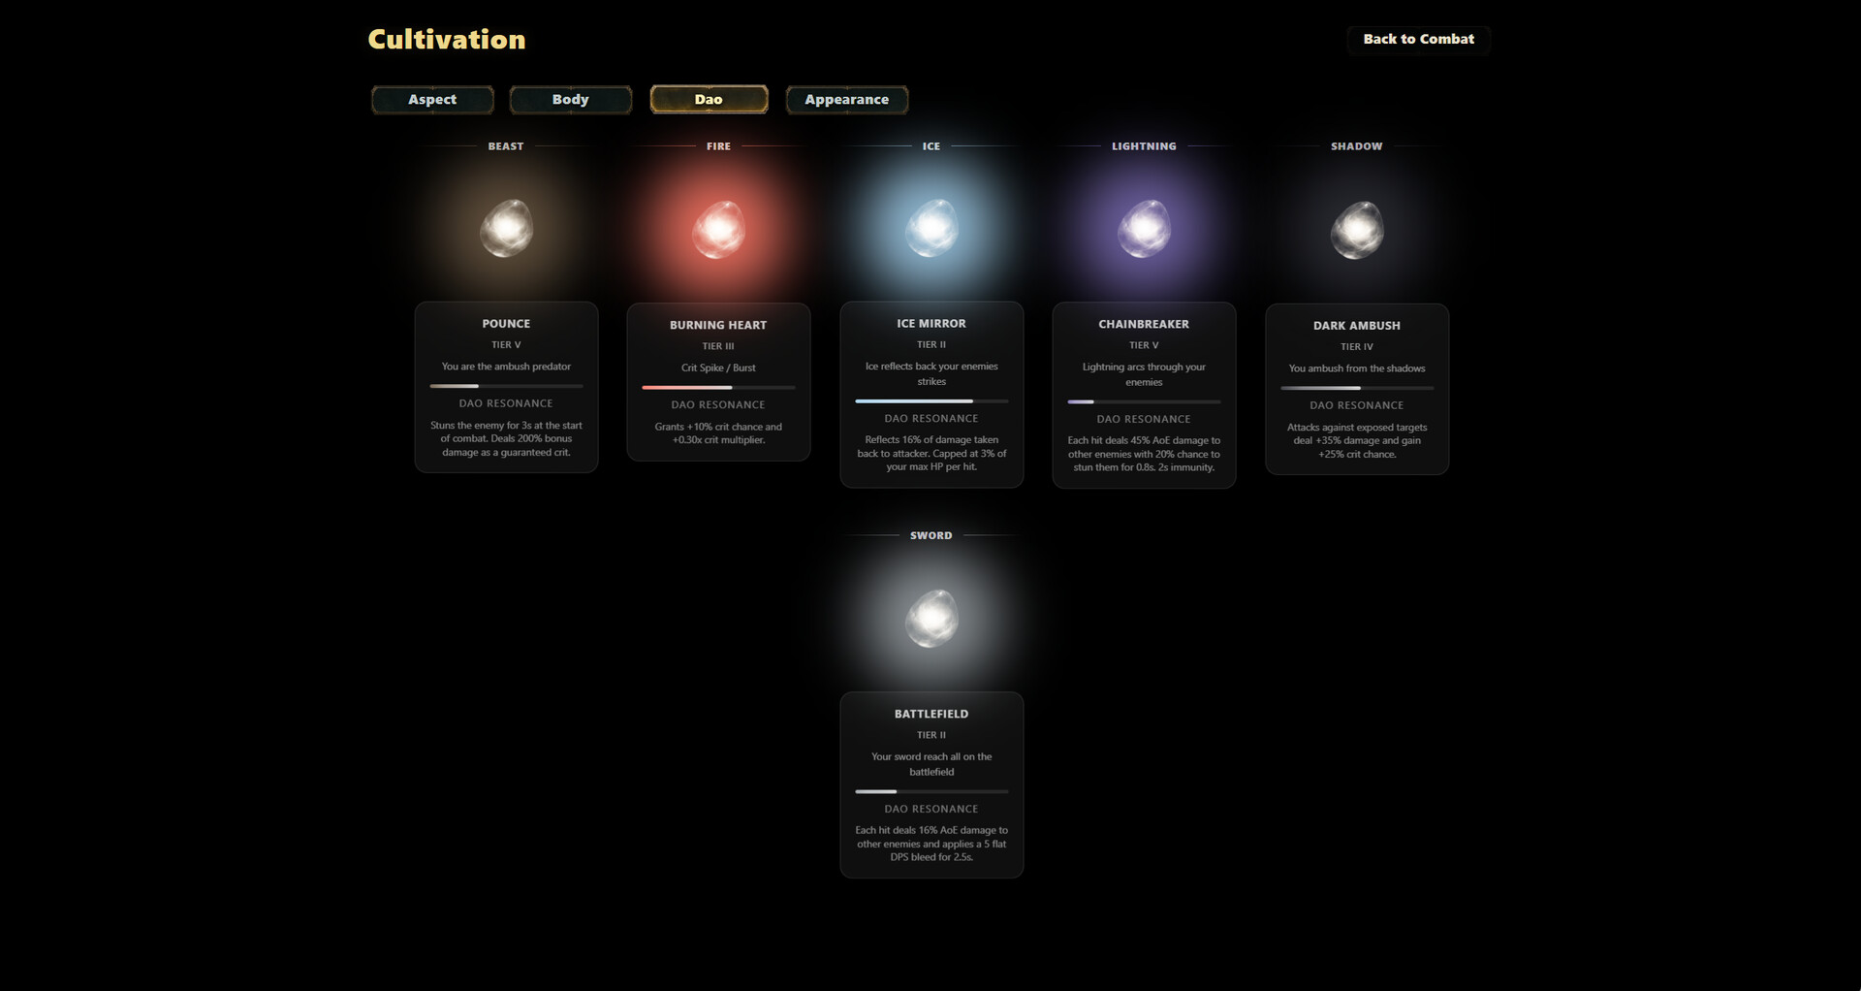Click 'Lightning arcs through your enemies' text
Viewport: 1861px width, 991px height.
click(x=1144, y=374)
